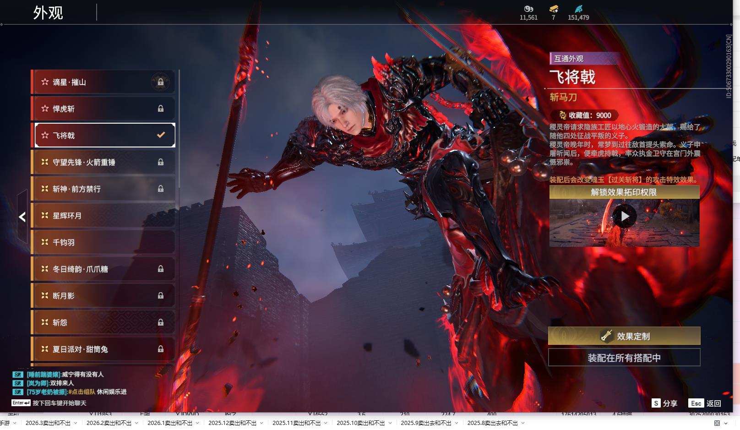Expand dropdown arrow of 2026.2卖出和不出 tab

pos(137,423)
